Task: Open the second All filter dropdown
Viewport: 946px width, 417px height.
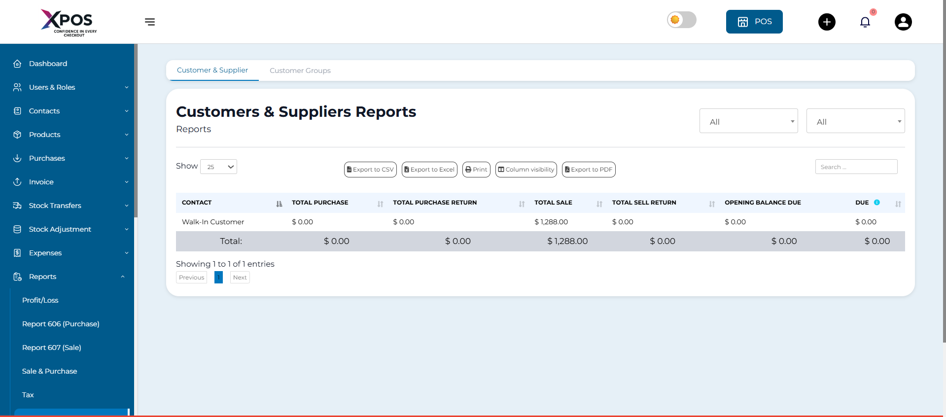Action: 855,121
